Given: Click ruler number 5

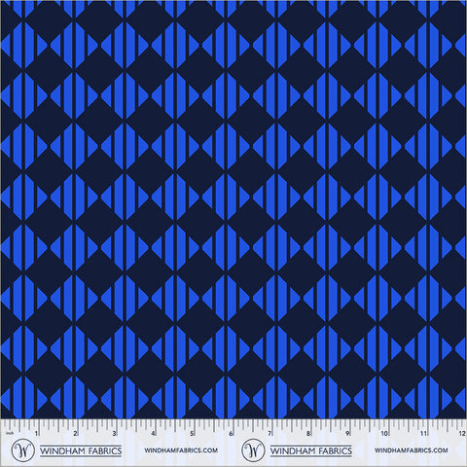Looking at the screenshot, I should click(192, 434).
